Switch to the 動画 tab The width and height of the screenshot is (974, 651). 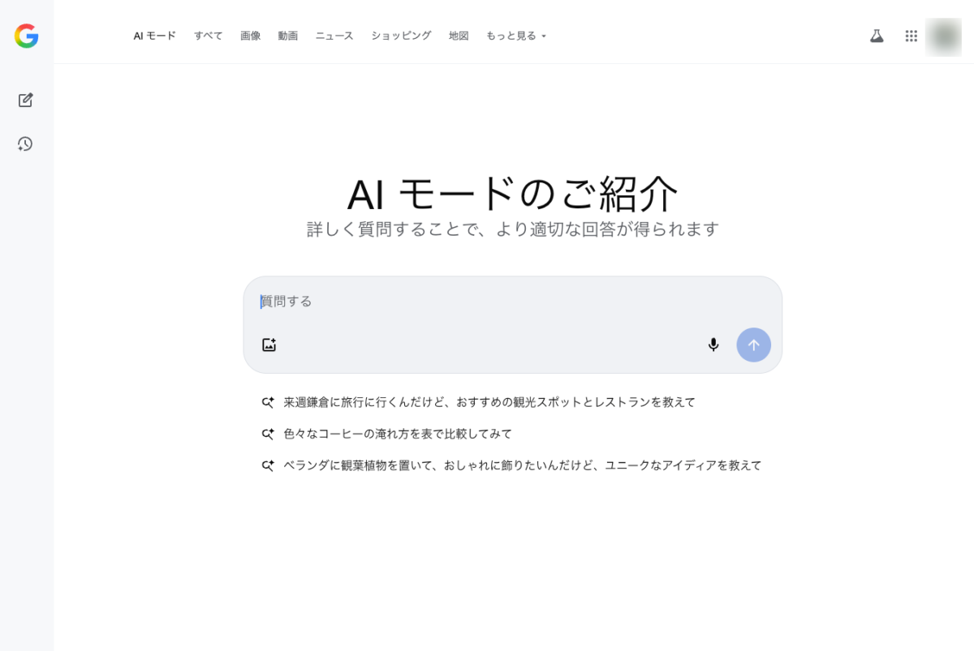tap(288, 36)
